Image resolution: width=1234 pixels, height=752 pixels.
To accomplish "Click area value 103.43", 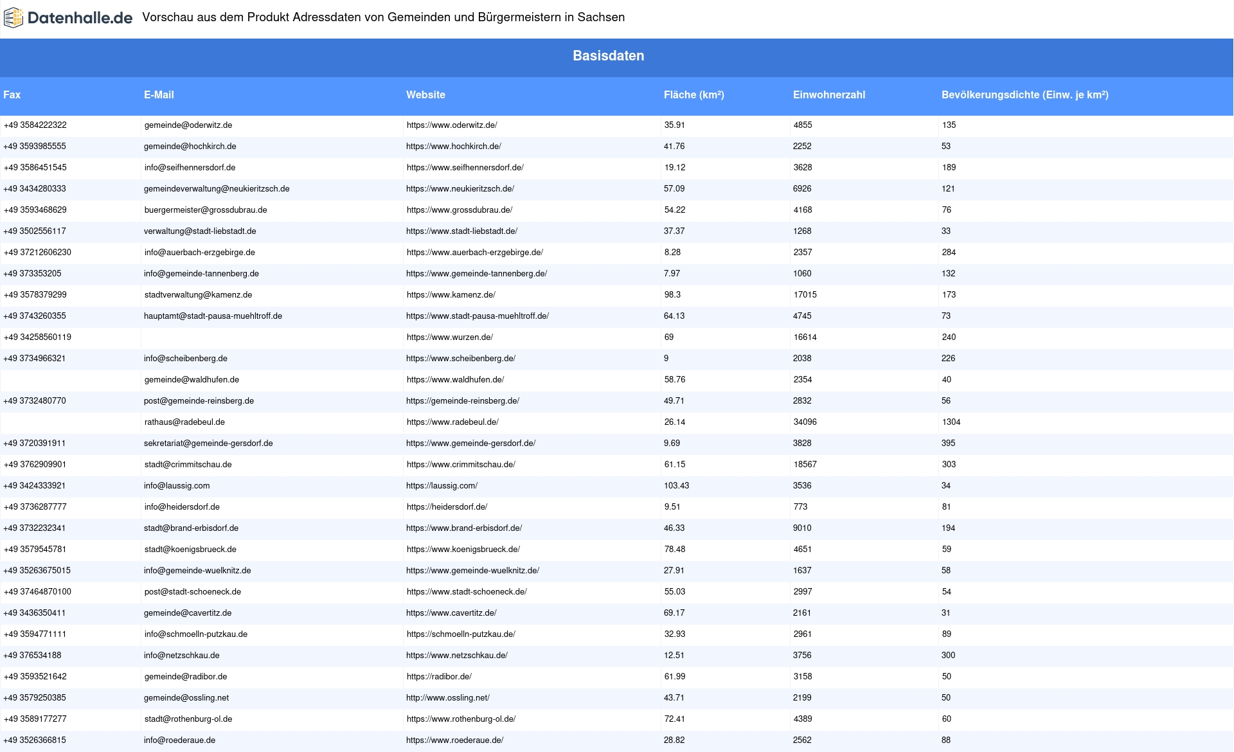I will tap(677, 486).
